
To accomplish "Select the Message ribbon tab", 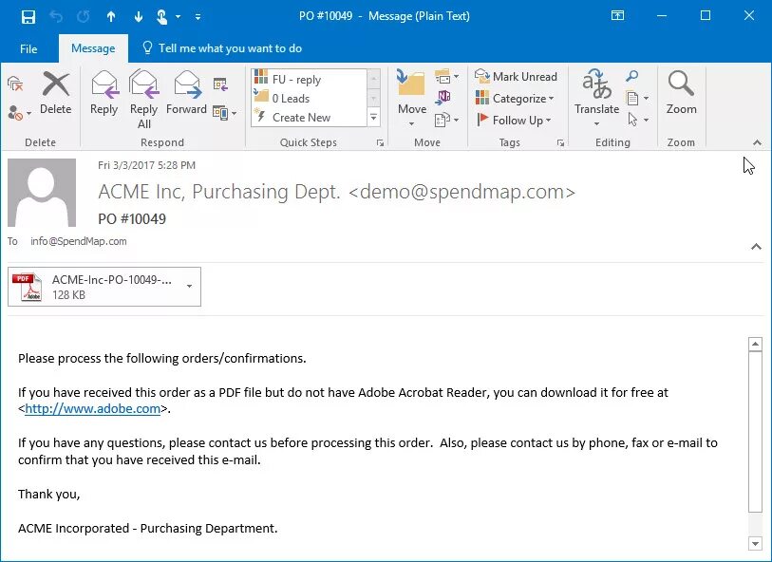I will tap(93, 48).
